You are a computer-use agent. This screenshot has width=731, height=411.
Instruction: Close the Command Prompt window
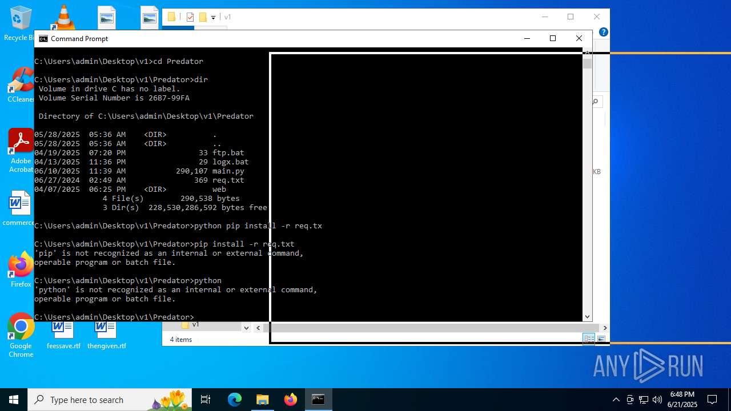point(579,39)
